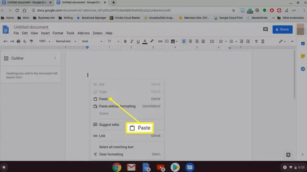
Task: Collapse the Outline panel arrow
Action: click(55, 58)
